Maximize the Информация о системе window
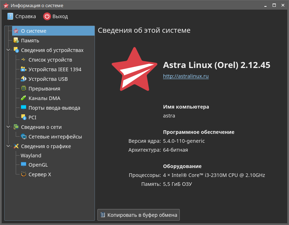The width and height of the screenshot is (289, 225). 274,5
